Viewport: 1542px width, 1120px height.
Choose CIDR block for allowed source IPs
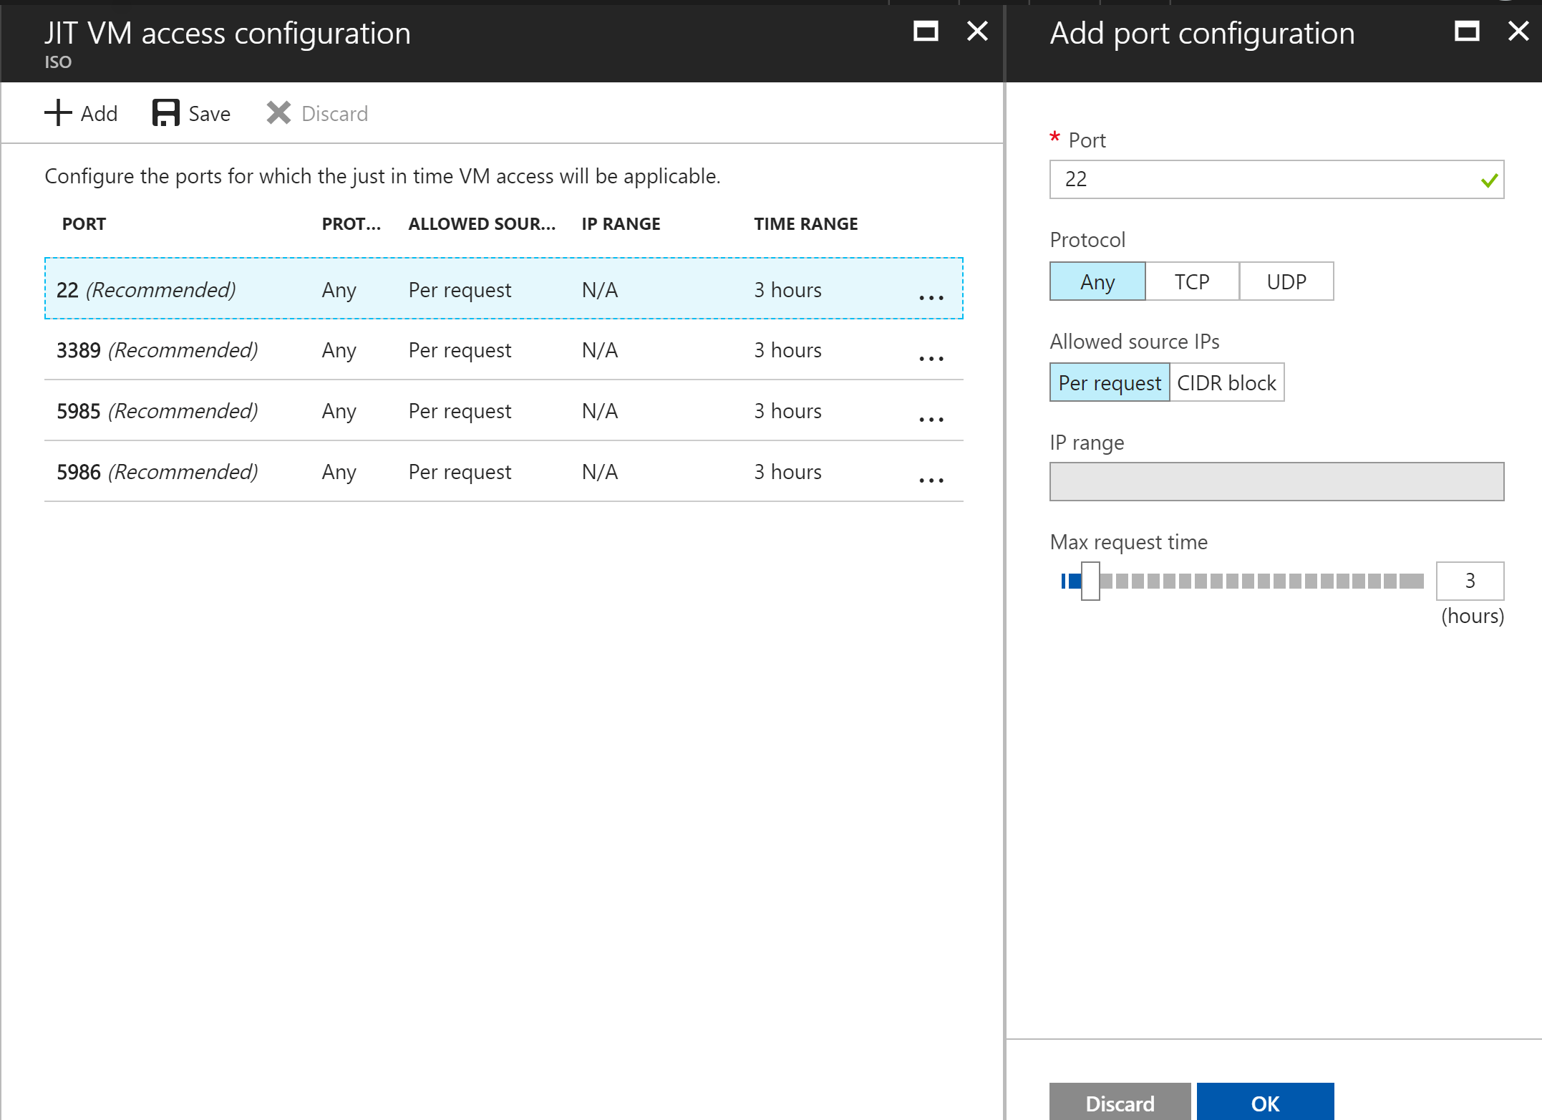pos(1226,383)
